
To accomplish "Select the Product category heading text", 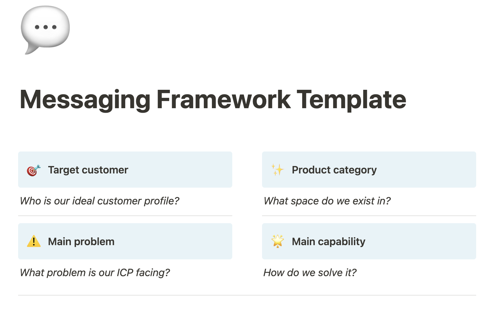I will (334, 170).
